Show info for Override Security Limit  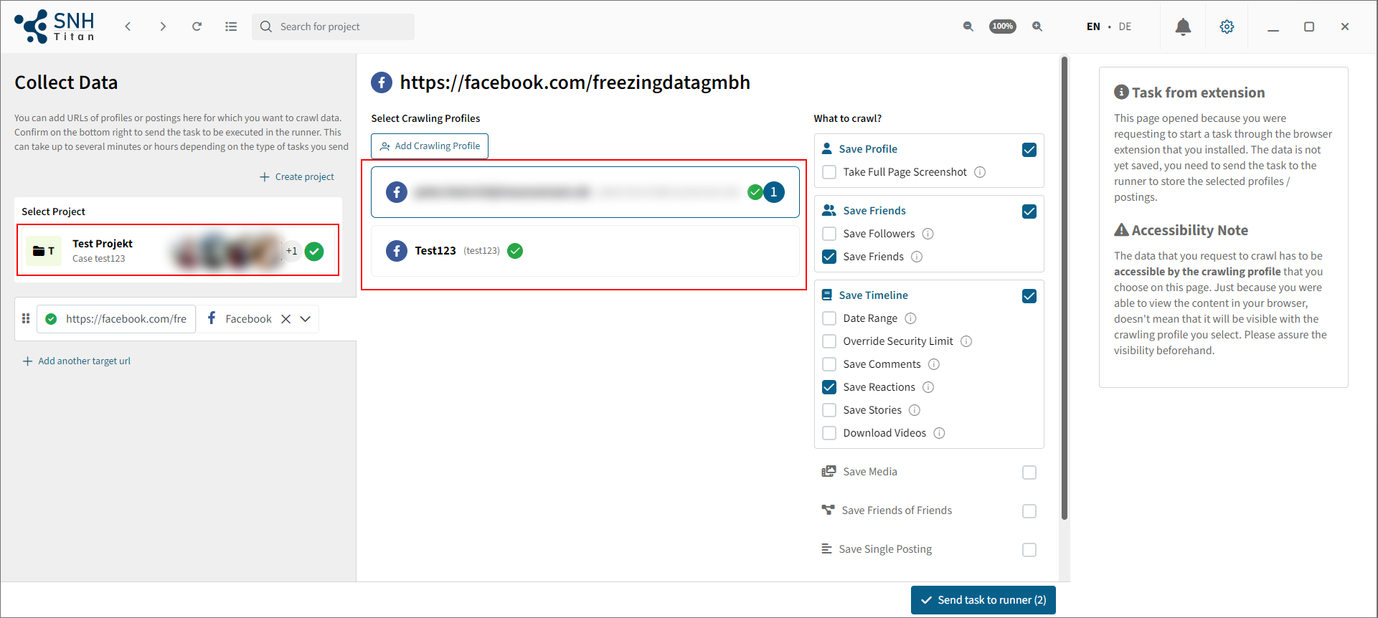click(966, 341)
